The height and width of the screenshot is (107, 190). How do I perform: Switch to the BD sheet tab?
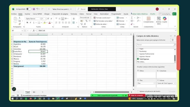coord(34,92)
